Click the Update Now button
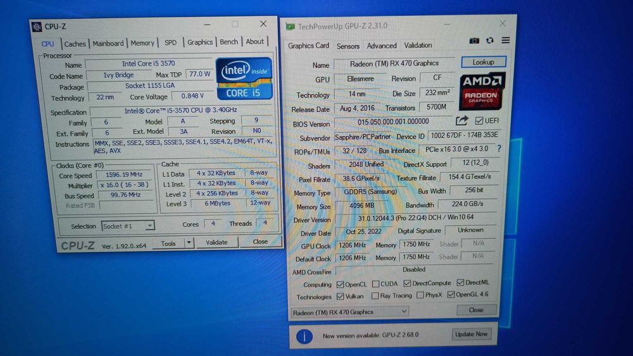This screenshot has width=633, height=356. click(471, 334)
